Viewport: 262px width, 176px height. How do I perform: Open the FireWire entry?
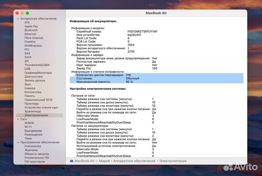point(30,42)
